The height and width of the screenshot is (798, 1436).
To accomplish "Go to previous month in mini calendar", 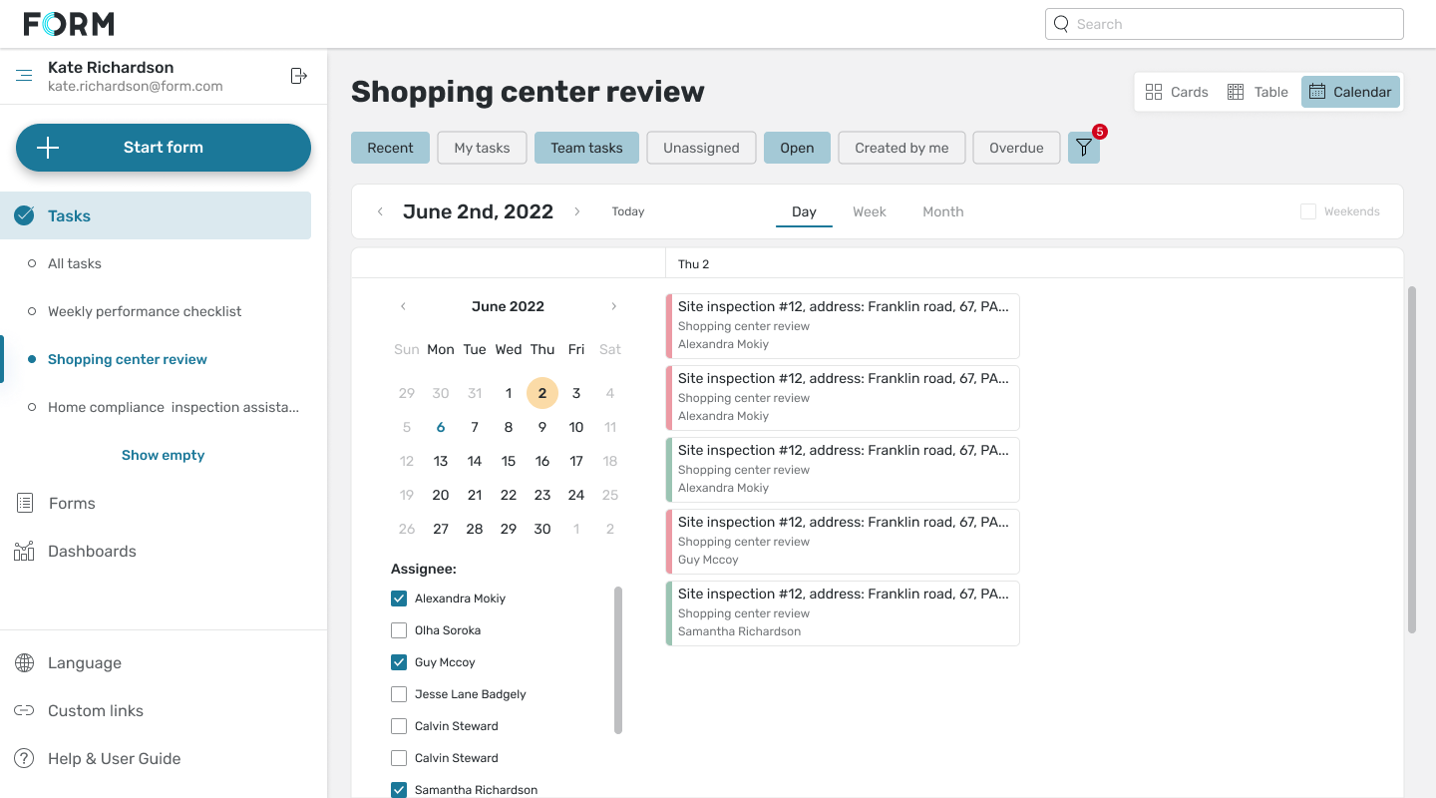I will [x=403, y=307].
